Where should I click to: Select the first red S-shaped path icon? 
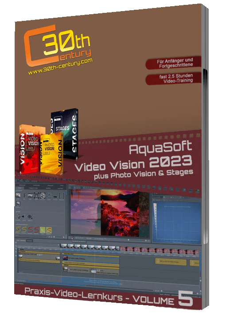click(x=31, y=230)
